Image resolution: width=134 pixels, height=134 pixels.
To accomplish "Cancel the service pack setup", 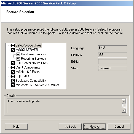I will (119, 127).
